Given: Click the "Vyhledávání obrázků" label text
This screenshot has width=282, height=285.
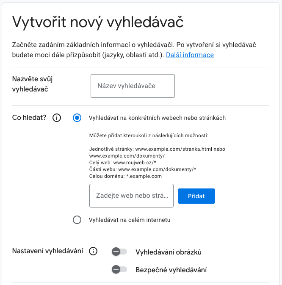Looking at the screenshot, I should coord(168,252).
